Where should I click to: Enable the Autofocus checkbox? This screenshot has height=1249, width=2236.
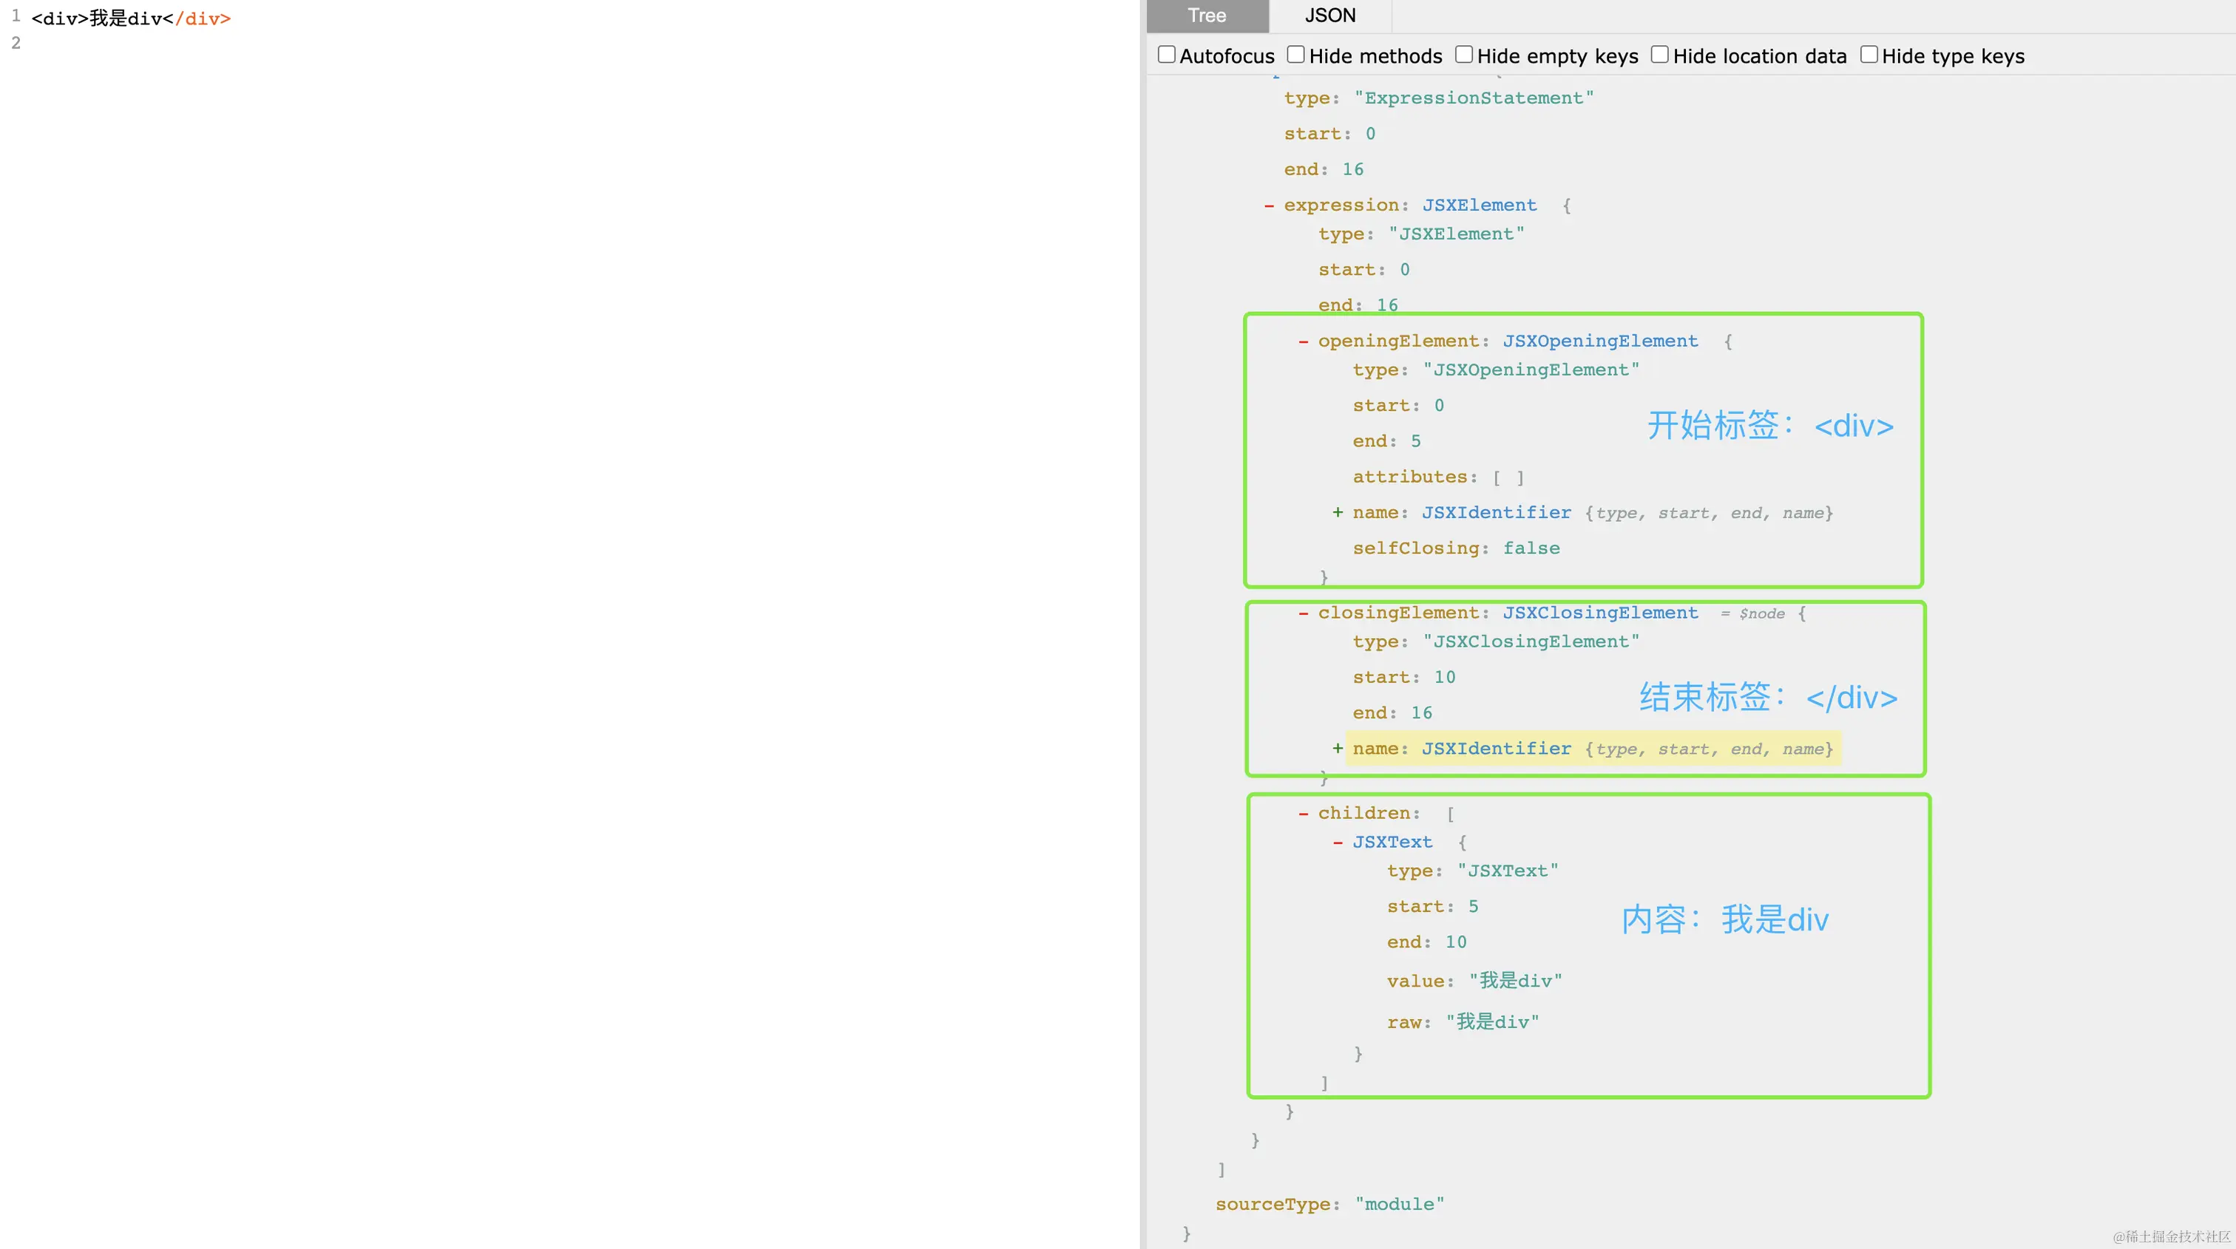[x=1167, y=55]
